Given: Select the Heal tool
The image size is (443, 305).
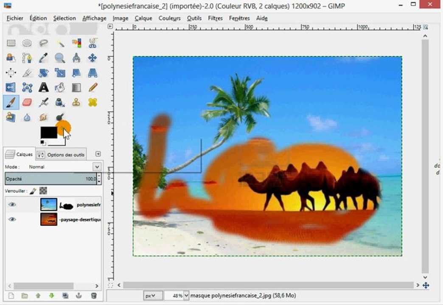Looking at the screenshot, I should pos(93,102).
